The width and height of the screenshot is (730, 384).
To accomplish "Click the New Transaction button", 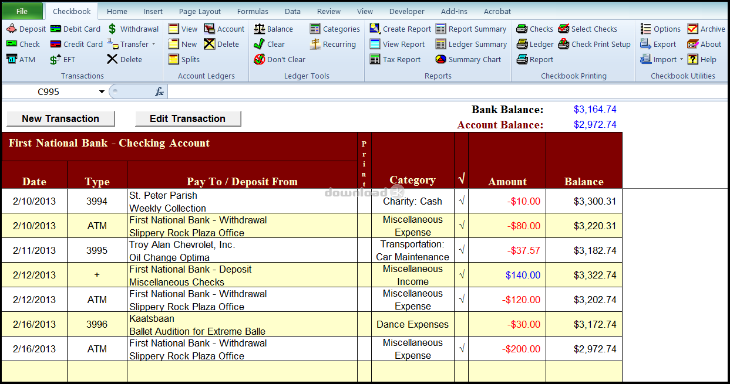I will click(x=60, y=118).
